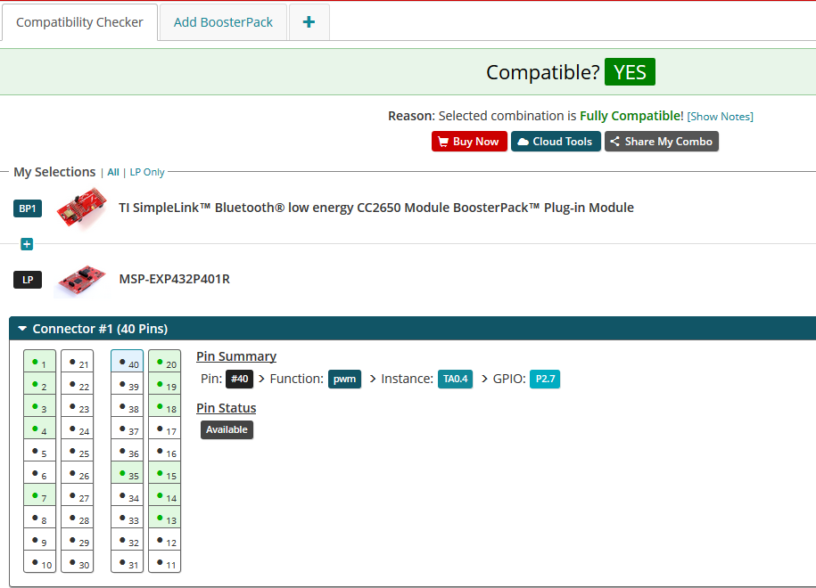Select pin 1 on the connector
The image size is (816, 588).
tap(39, 362)
